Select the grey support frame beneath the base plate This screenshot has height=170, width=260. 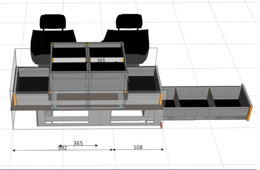(x=99, y=118)
